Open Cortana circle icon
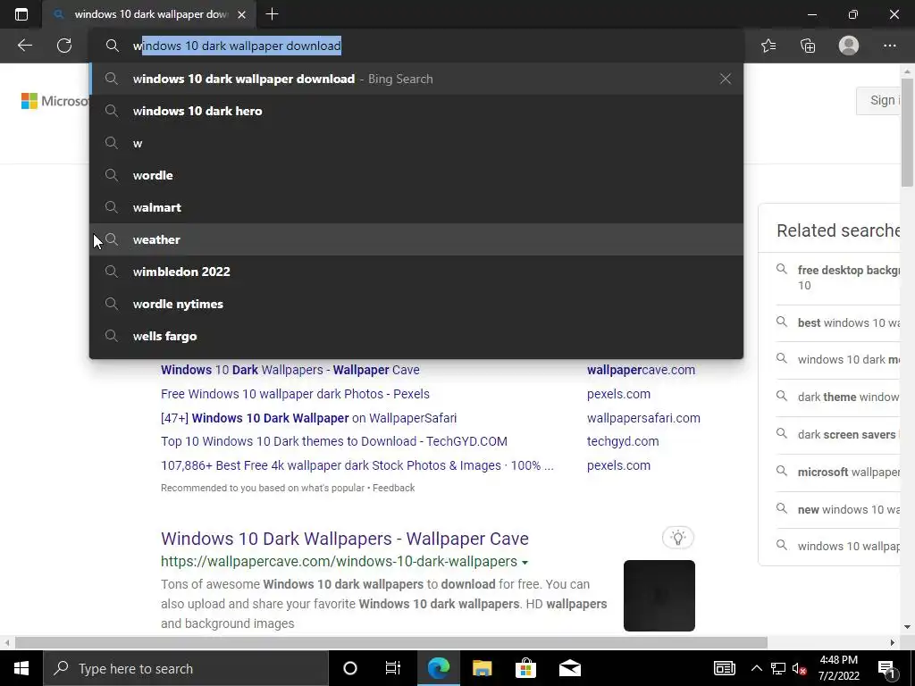This screenshot has height=686, width=915. [x=350, y=668]
